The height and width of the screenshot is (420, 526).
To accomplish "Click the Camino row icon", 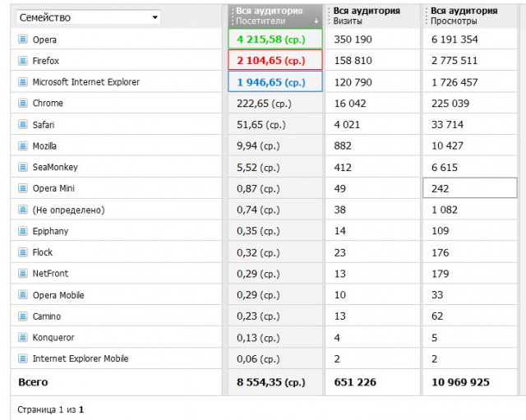I will (22, 316).
